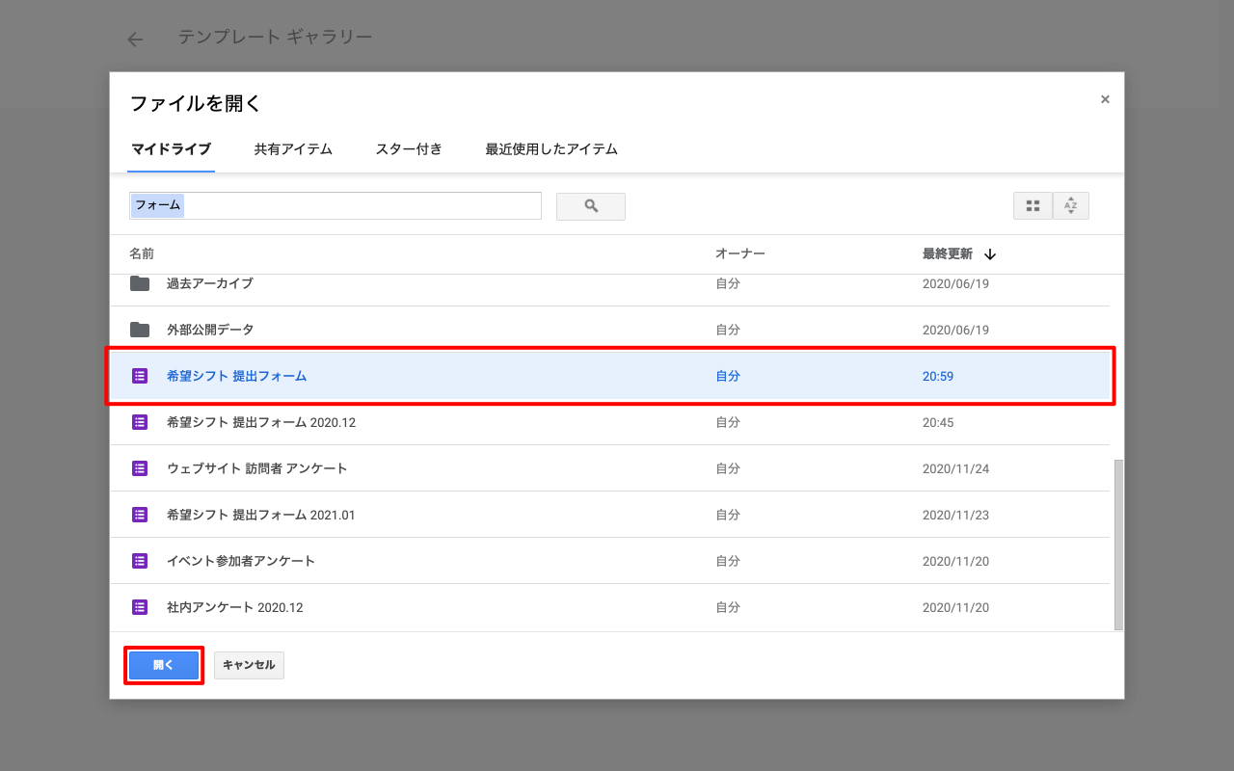Click the 外部公開データ folder icon
Viewport: 1234px width, 771px height.
coord(140,330)
